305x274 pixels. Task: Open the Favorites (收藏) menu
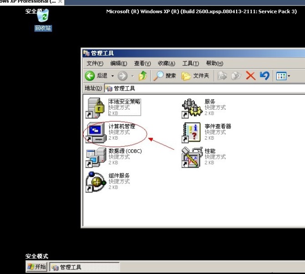tap(167, 63)
